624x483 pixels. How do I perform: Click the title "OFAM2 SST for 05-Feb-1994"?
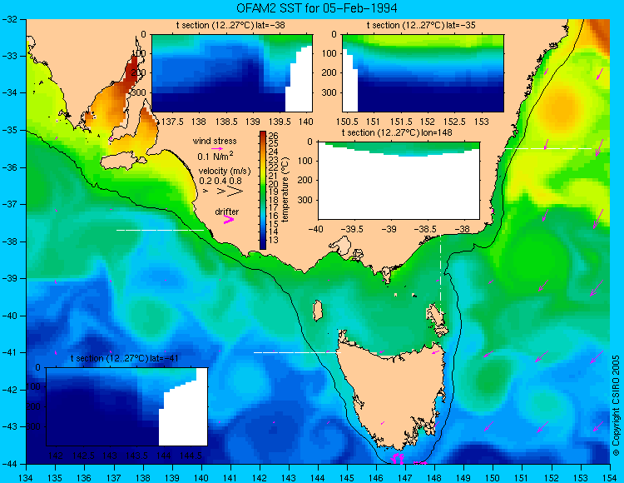tap(317, 8)
